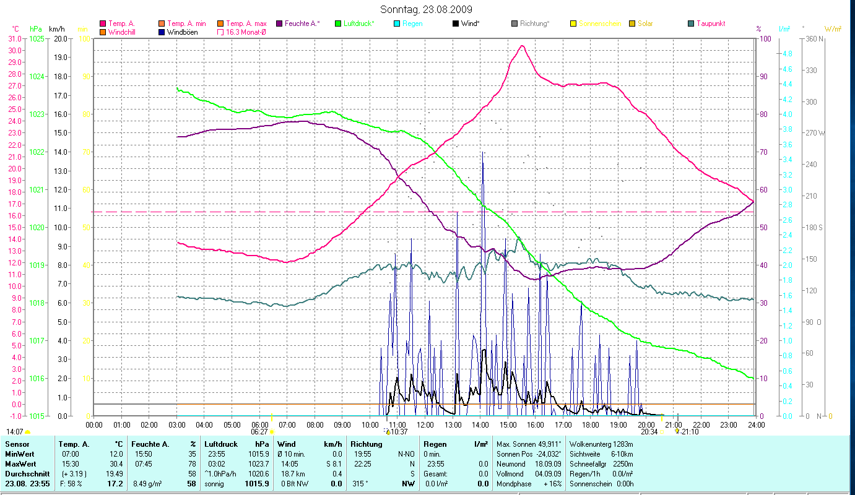The width and height of the screenshot is (855, 495).
Task: Click the black Wind legend swatch
Action: pos(456,24)
